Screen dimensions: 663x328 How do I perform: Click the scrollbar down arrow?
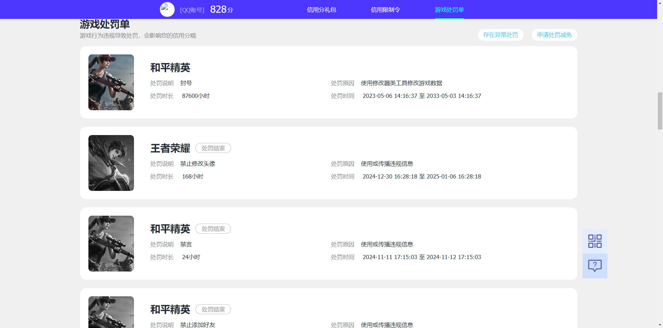[x=660, y=325]
